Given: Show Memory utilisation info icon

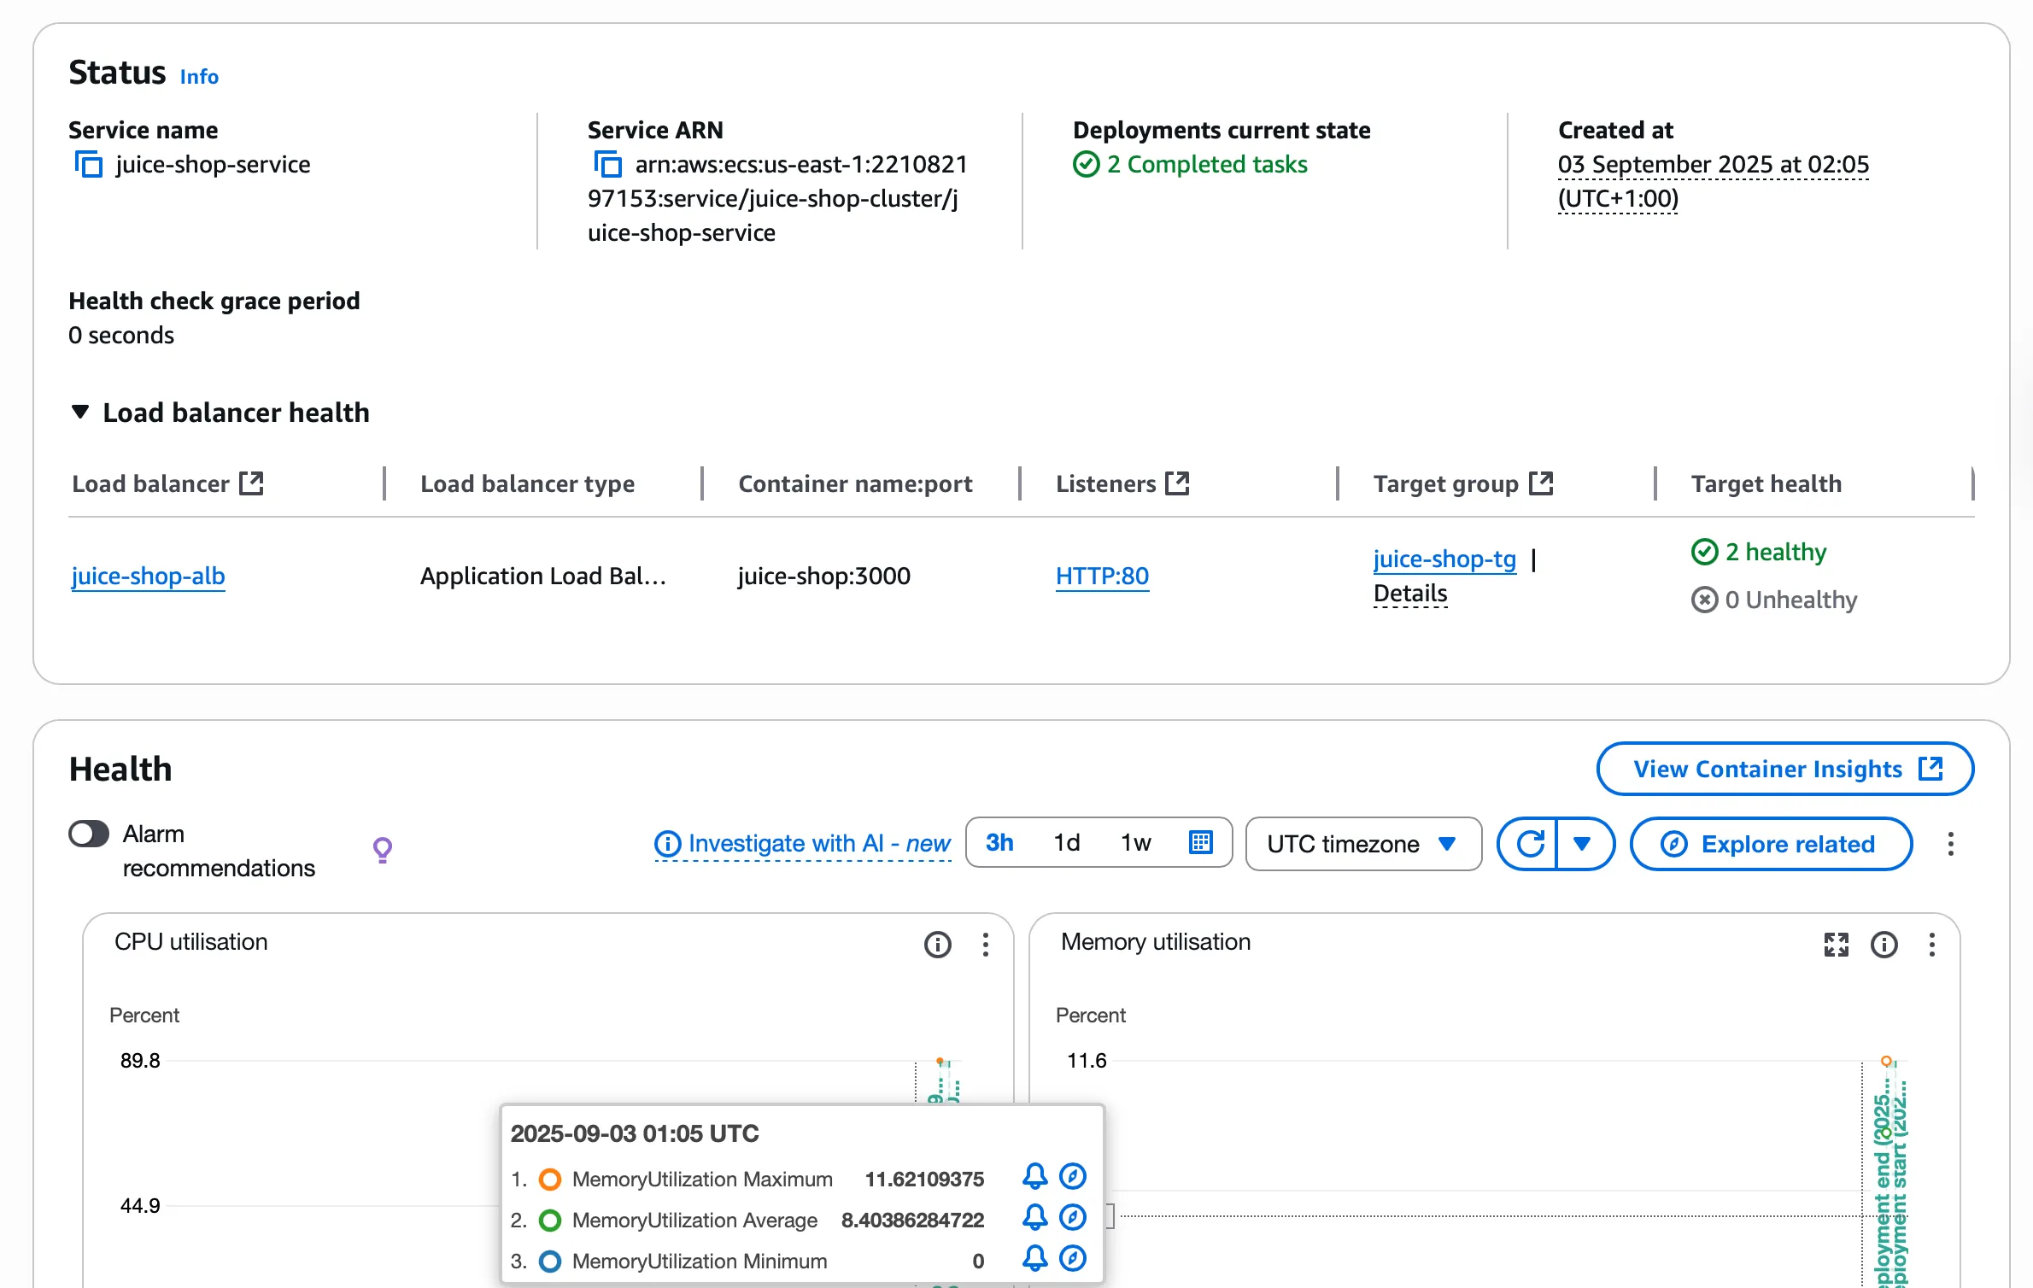Looking at the screenshot, I should [1884, 944].
